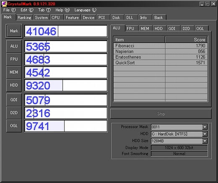Expand the HDD drive dropdown
This screenshot has width=218, height=183.
[x=205, y=134]
